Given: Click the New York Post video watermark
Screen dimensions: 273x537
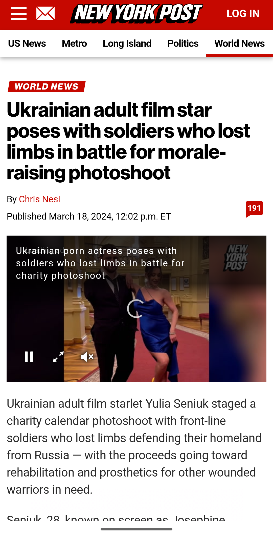Looking at the screenshot, I should pyautogui.click(x=236, y=257).
